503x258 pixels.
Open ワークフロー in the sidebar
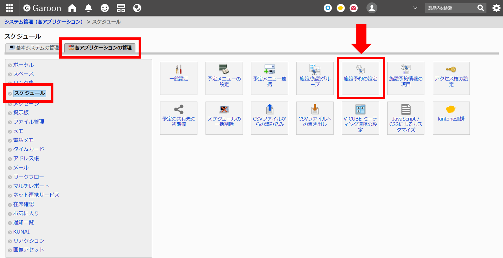click(x=28, y=177)
